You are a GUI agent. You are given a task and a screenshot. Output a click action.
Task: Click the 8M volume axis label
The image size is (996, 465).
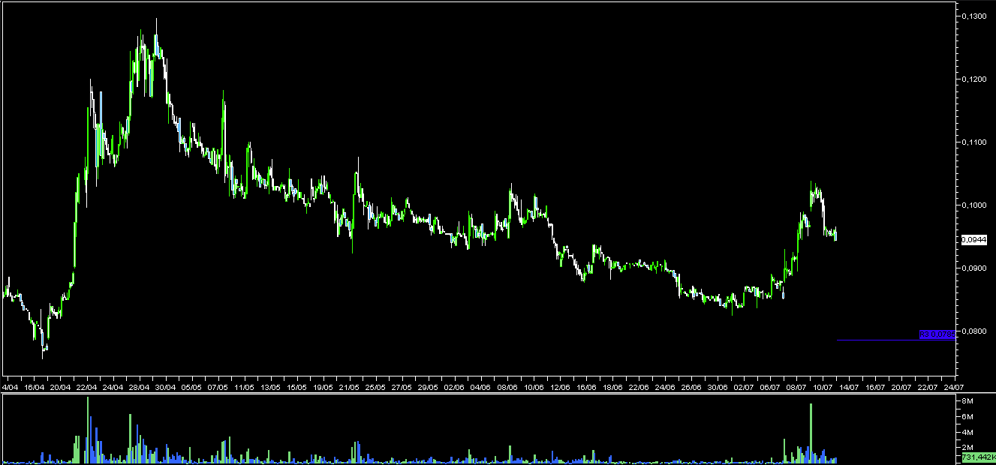point(968,402)
